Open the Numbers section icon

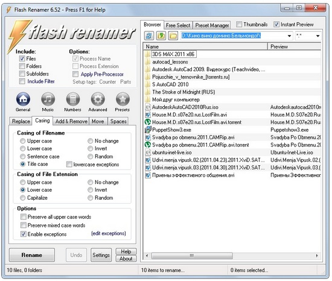(73, 99)
